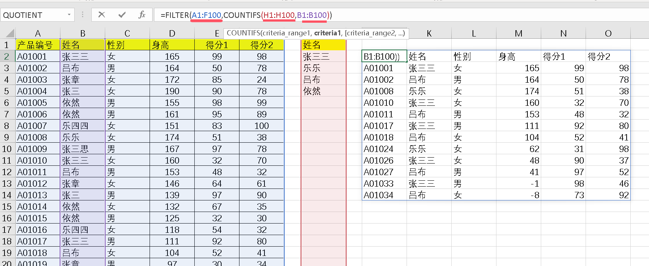Open Insert Function fx dialog
This screenshot has height=266, width=649.
pyautogui.click(x=142, y=15)
